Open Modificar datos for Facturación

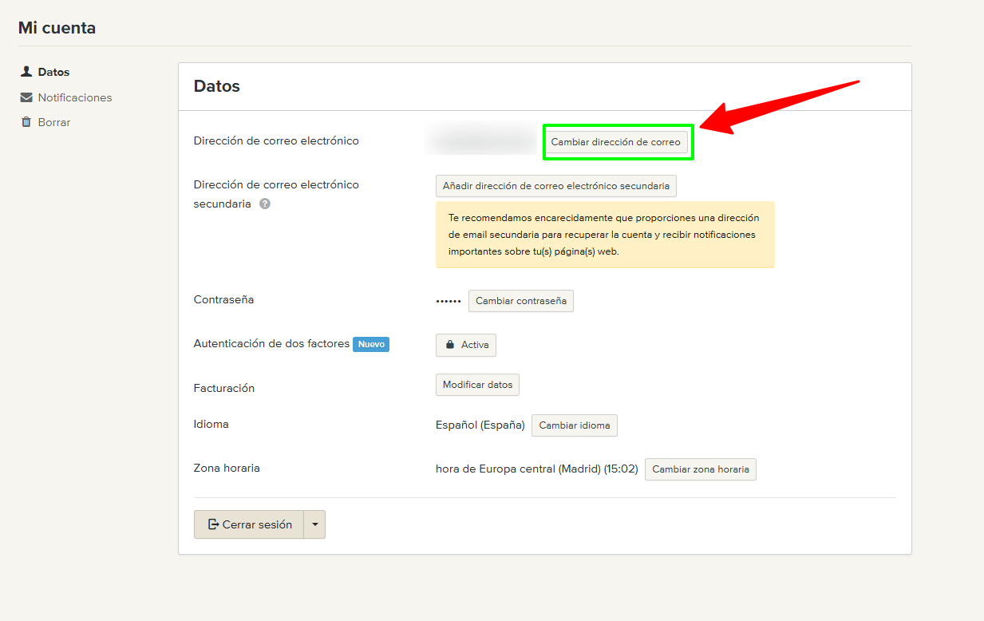point(477,385)
